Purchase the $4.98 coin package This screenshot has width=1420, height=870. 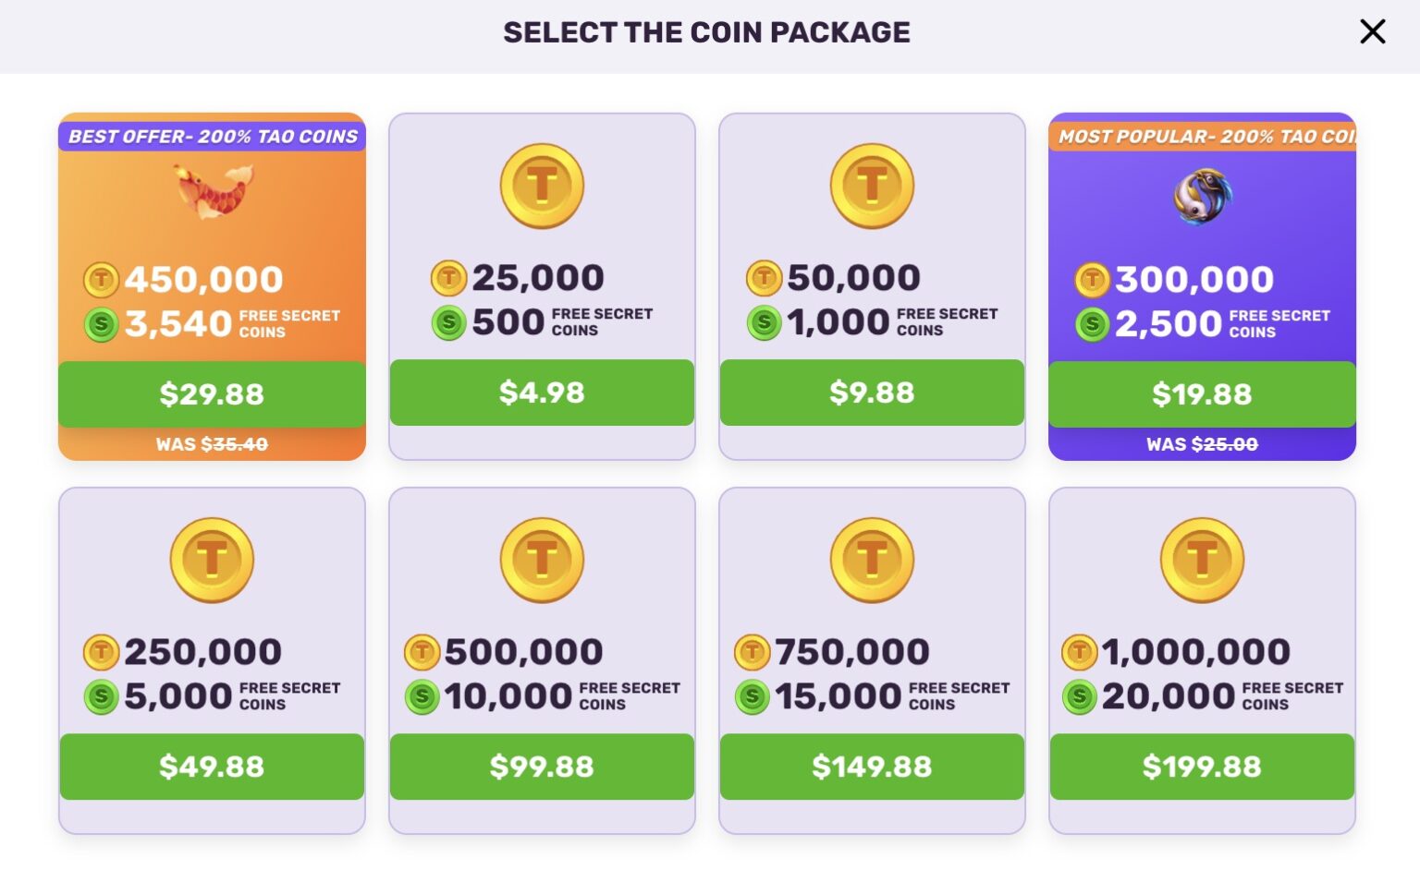click(x=542, y=393)
